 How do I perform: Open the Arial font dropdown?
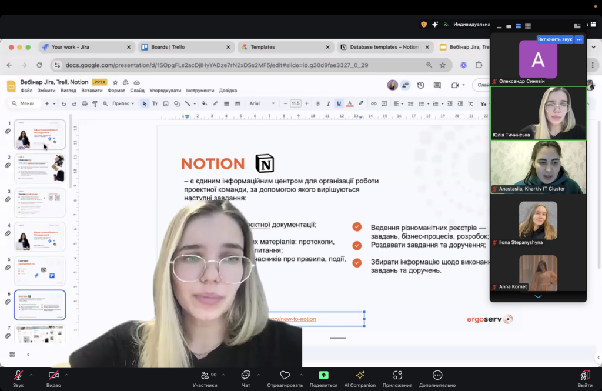262,103
